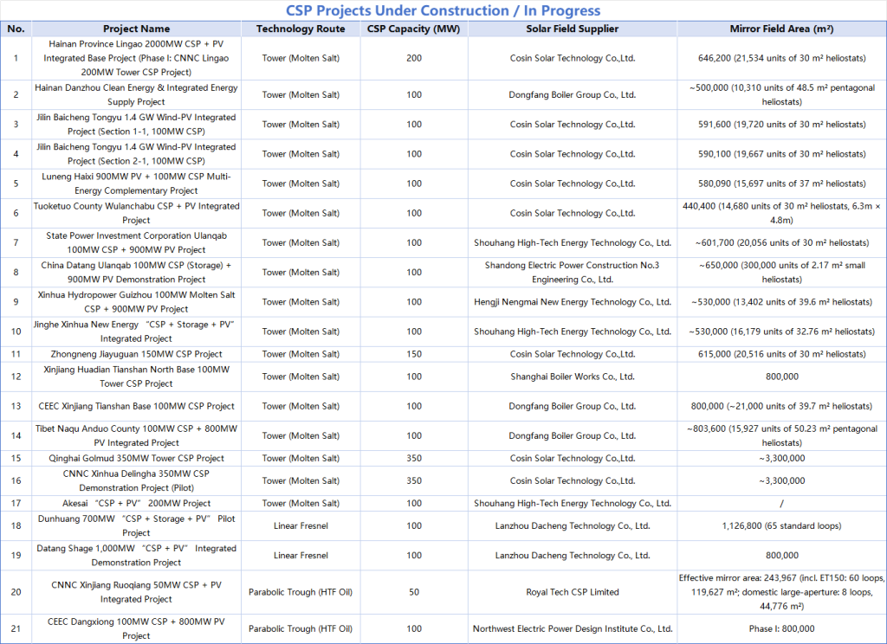Select the 'Shanghai Boiler Works Co., Ltd.' cell

572,377
